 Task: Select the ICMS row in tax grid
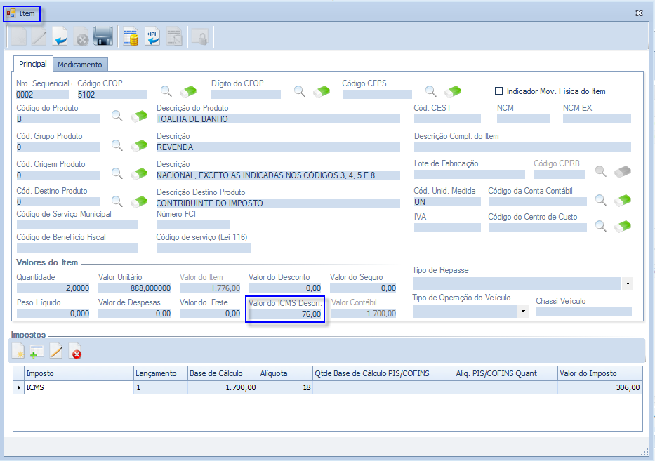77,387
